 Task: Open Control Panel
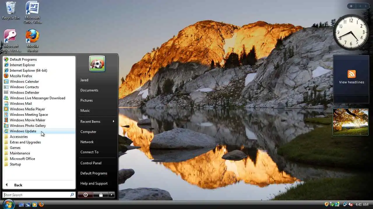[97, 163]
